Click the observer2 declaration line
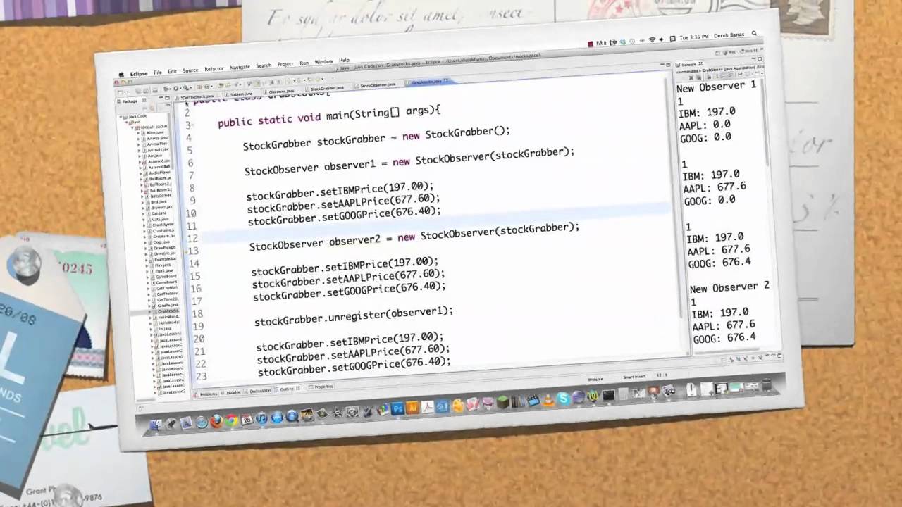The width and height of the screenshot is (902, 507). tap(414, 237)
